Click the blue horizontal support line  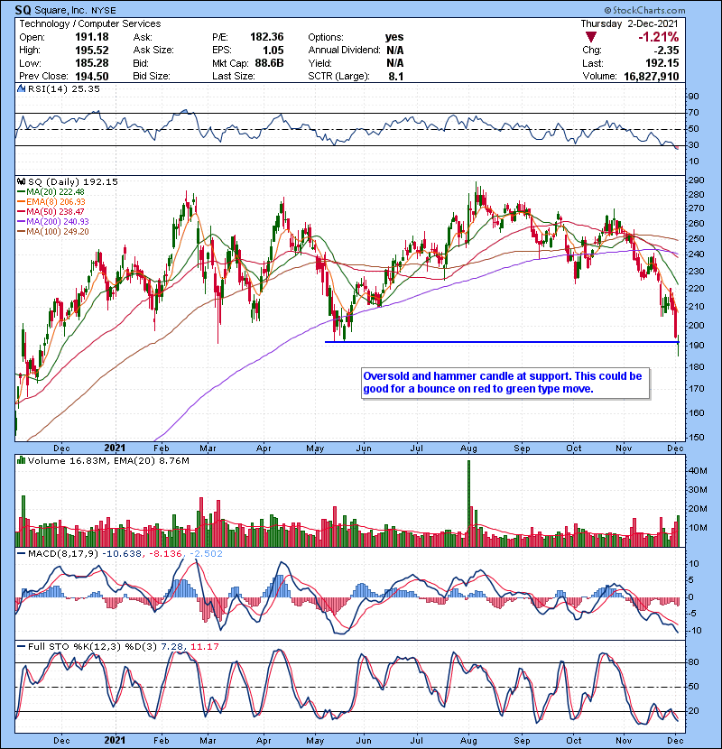coord(502,342)
